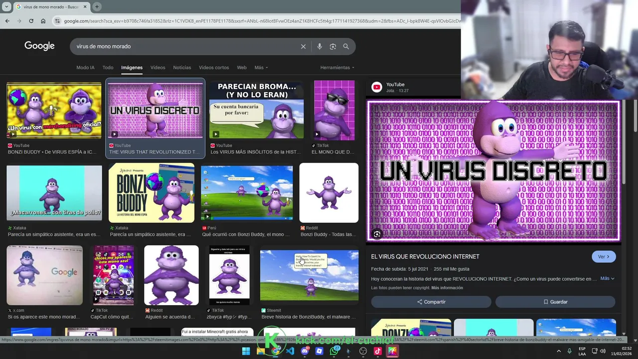The width and height of the screenshot is (638, 359).
Task: Open Google Lens image search icon
Action: coord(333,46)
